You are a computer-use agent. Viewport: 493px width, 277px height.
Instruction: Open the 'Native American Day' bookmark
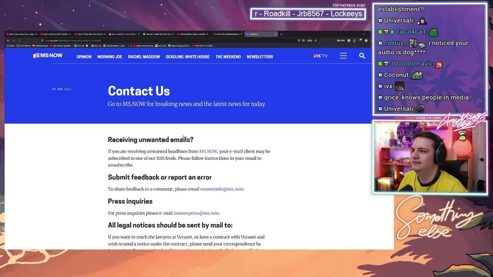pyautogui.click(x=143, y=46)
